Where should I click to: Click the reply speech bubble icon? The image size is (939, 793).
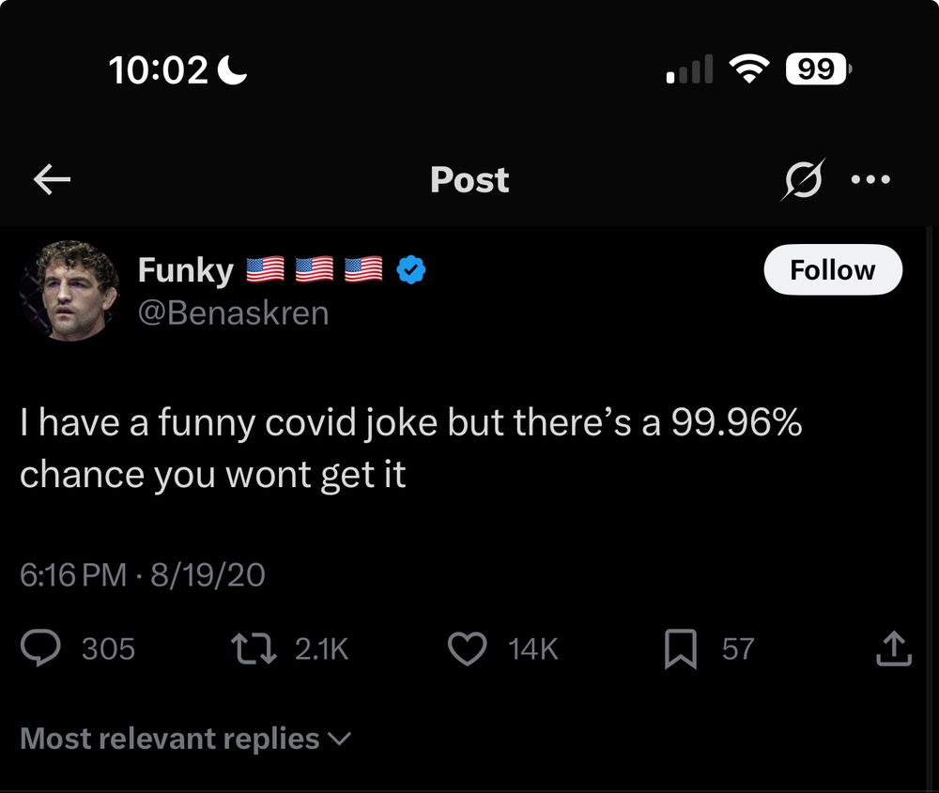pos(41,648)
